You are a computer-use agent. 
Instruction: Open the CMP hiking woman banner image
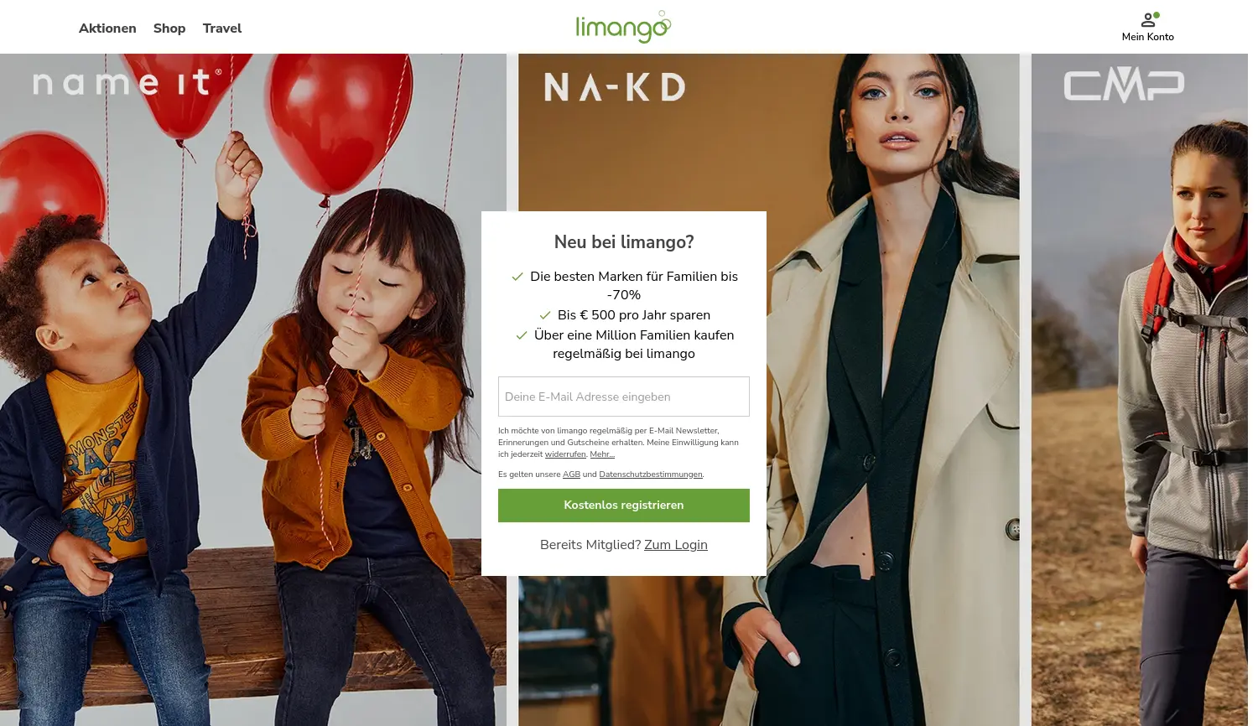tap(1140, 390)
